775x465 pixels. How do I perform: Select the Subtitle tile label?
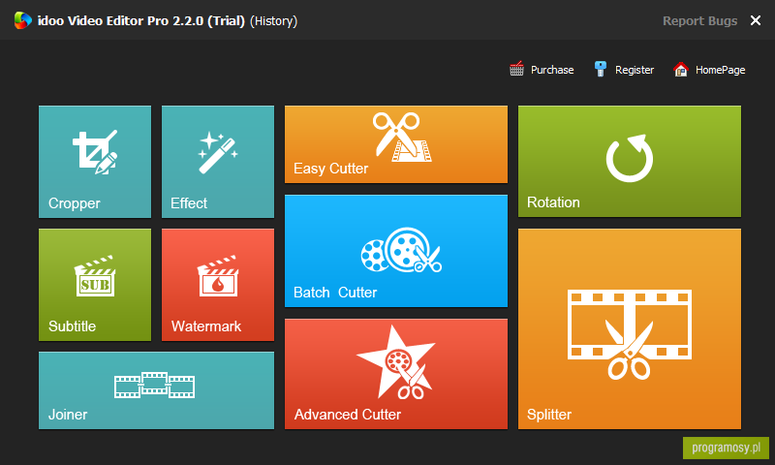[72, 326]
